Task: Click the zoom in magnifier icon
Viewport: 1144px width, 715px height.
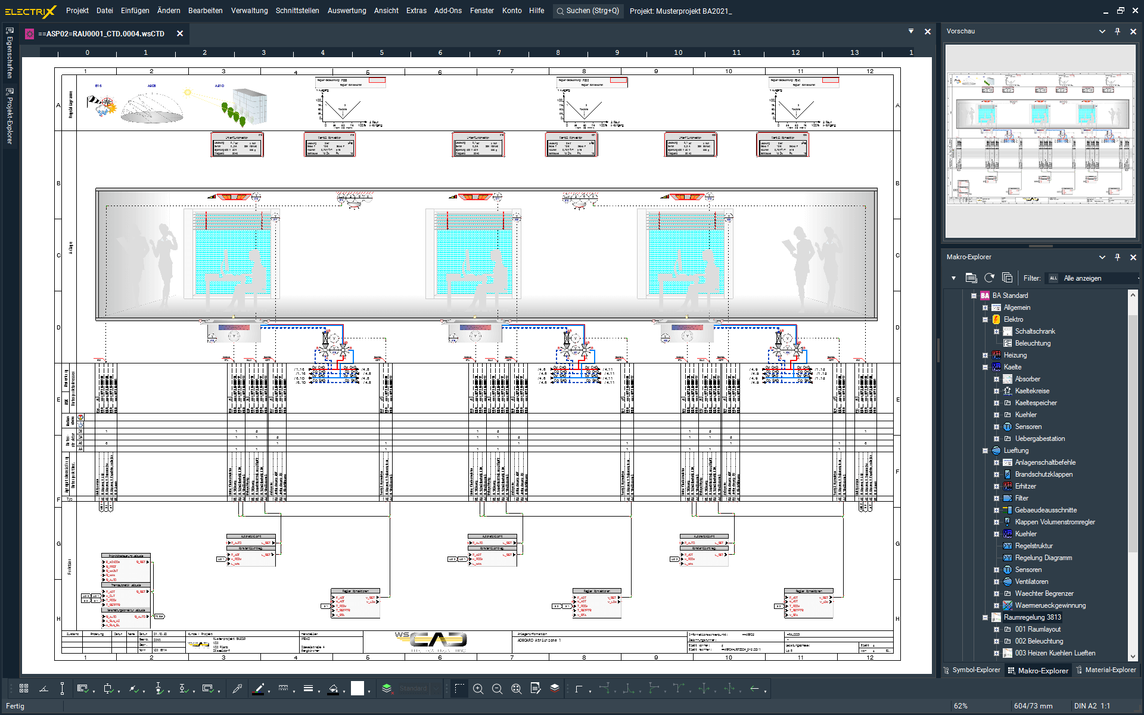Action: 478,689
